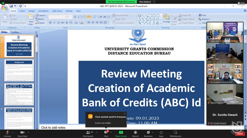Undo last action in quick access toolbar

pos(15,6)
